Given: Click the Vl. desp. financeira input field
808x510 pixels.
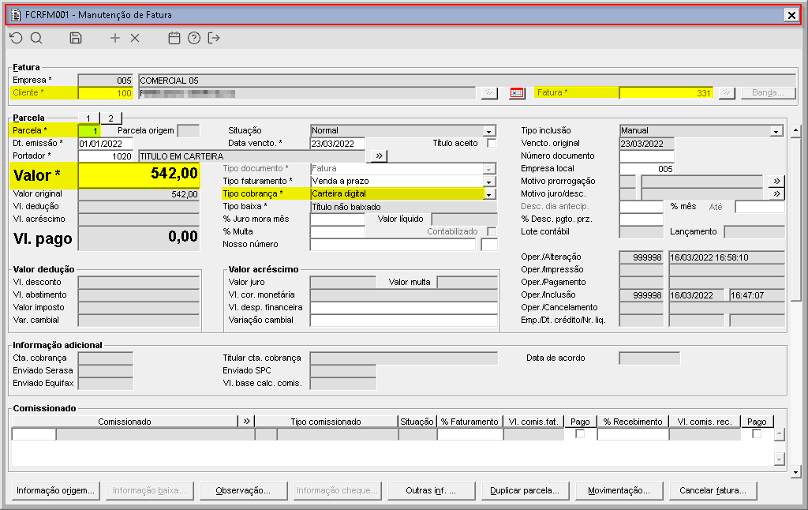Looking at the screenshot, I should (x=404, y=307).
